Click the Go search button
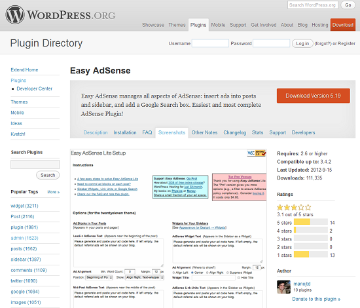Viewport: 360px width, 308px height. [348, 5]
